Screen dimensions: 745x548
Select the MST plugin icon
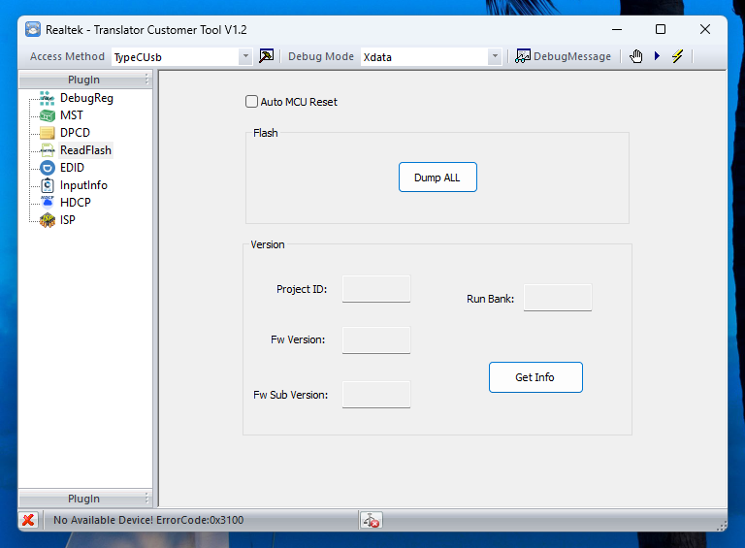(47, 115)
